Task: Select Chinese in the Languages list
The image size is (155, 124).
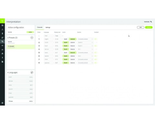Action: pyautogui.click(x=21, y=101)
